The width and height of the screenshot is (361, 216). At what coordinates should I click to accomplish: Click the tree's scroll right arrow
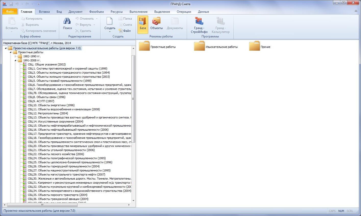[x=129, y=205]
